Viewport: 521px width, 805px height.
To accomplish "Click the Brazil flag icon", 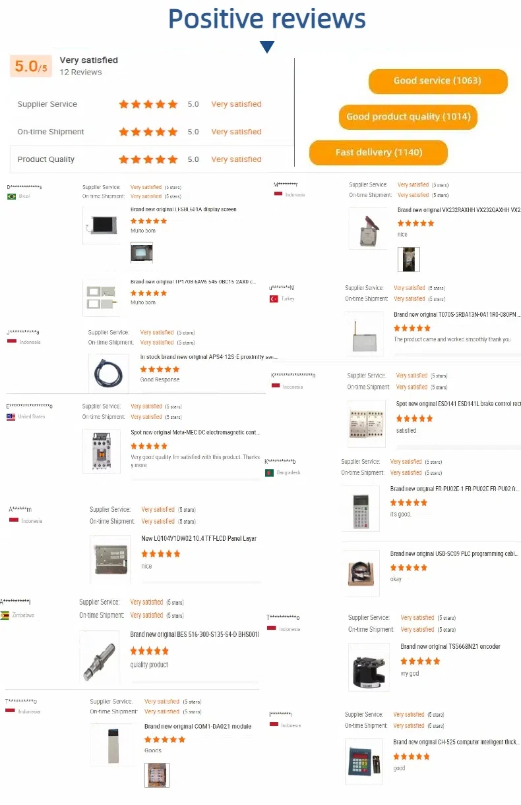I will pos(11,196).
